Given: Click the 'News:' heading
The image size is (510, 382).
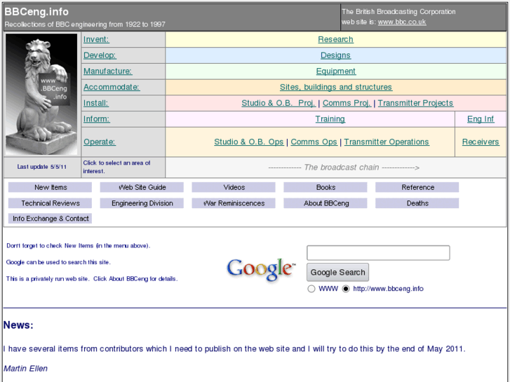Looking at the screenshot, I should pos(18,325).
